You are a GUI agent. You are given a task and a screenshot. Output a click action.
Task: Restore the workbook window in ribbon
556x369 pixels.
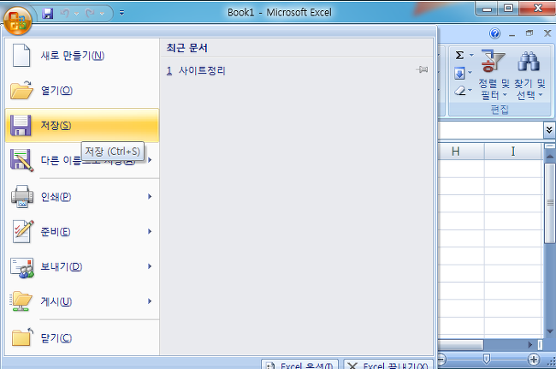coord(529,33)
